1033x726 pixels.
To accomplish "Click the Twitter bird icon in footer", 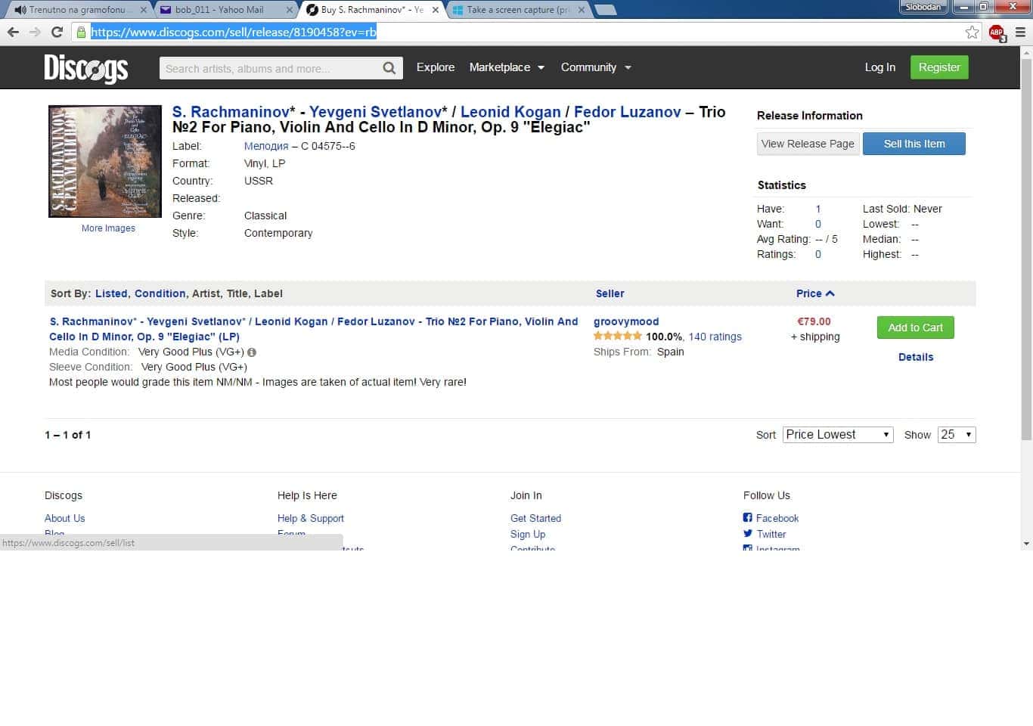I will 748,533.
